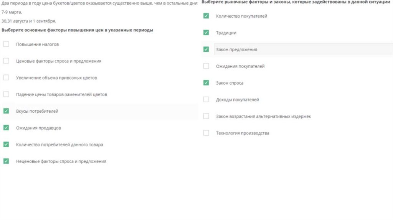Click heading 'Выберите основные факторы повышения цен'
Screen dimensions: 393x220
[78, 30]
